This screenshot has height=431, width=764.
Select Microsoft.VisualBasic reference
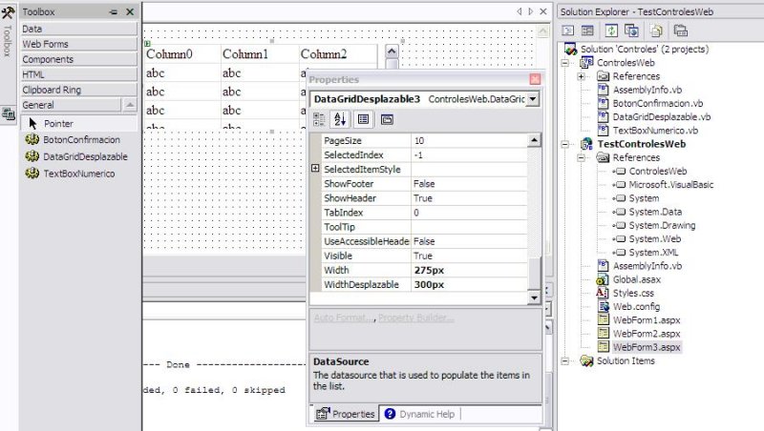click(671, 184)
